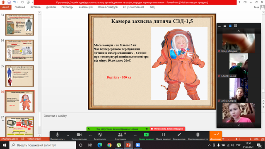Open video options arrow in Zoom toolbar
Screen dimensions: 265x149
(90, 135)
